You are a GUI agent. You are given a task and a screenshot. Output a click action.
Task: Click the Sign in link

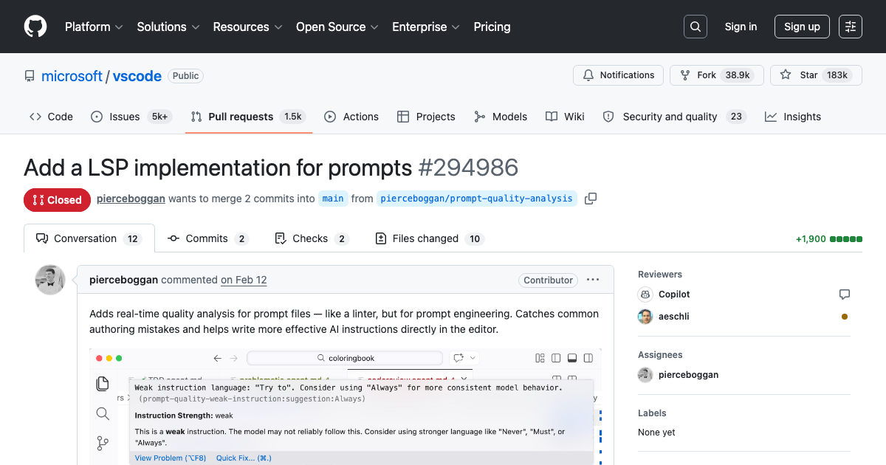coord(741,27)
